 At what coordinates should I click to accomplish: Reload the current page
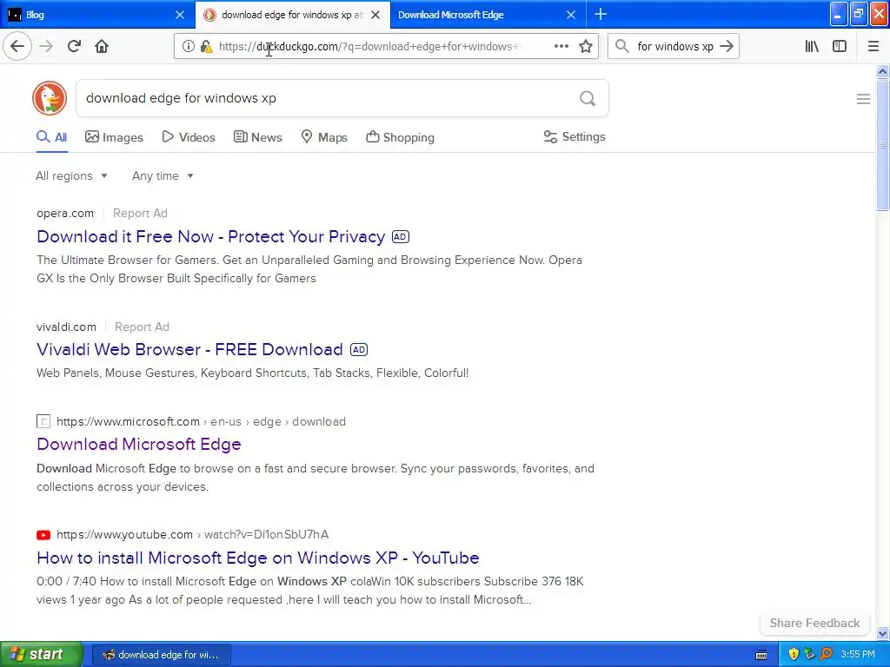pos(74,47)
